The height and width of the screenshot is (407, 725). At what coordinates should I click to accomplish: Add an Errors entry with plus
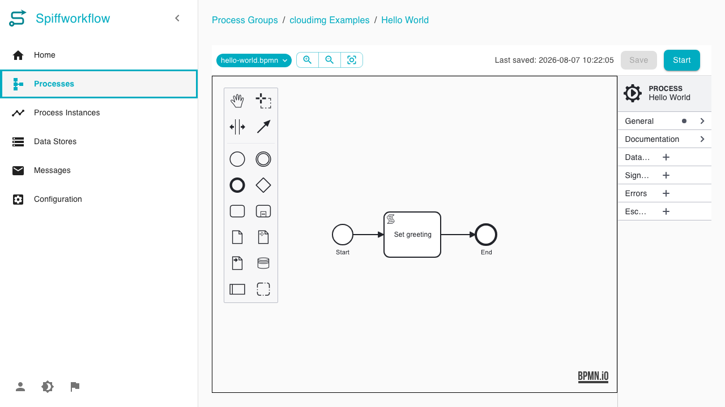[666, 193]
